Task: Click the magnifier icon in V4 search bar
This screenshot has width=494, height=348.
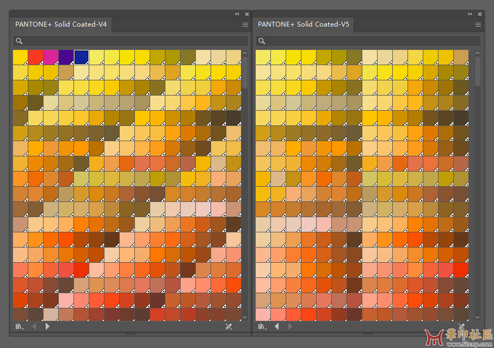Action: click(19, 41)
